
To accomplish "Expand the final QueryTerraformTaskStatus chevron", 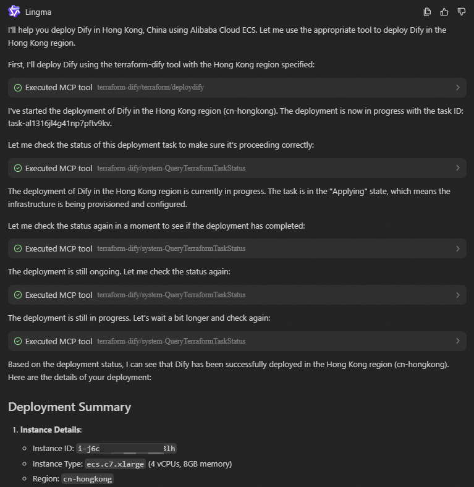I will click(x=457, y=341).
